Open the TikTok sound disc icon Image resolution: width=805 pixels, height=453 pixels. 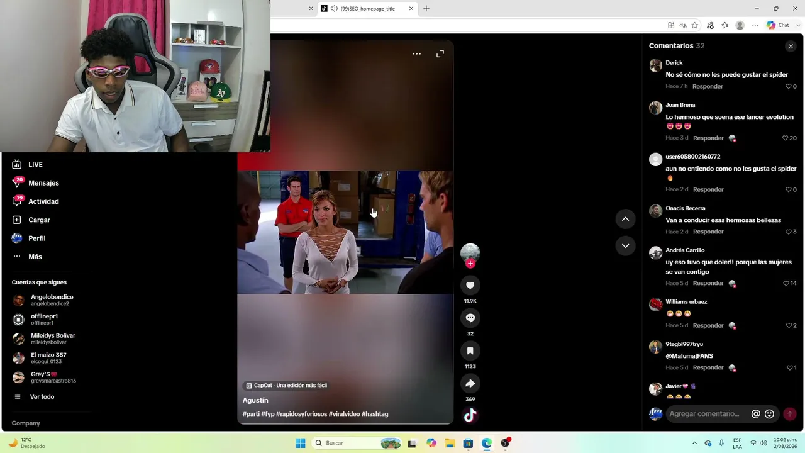point(470,415)
